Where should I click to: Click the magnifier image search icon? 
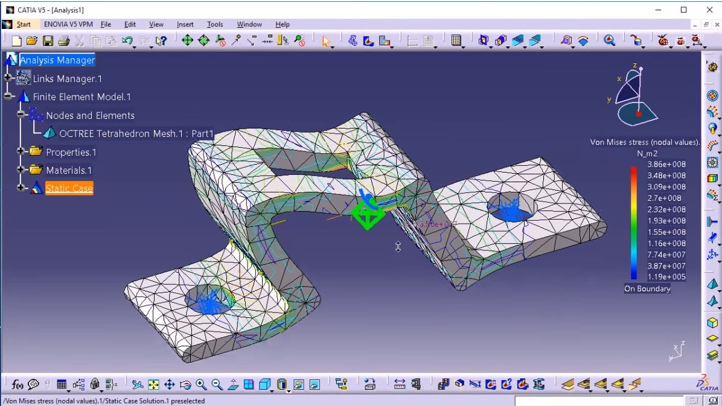coord(609,40)
